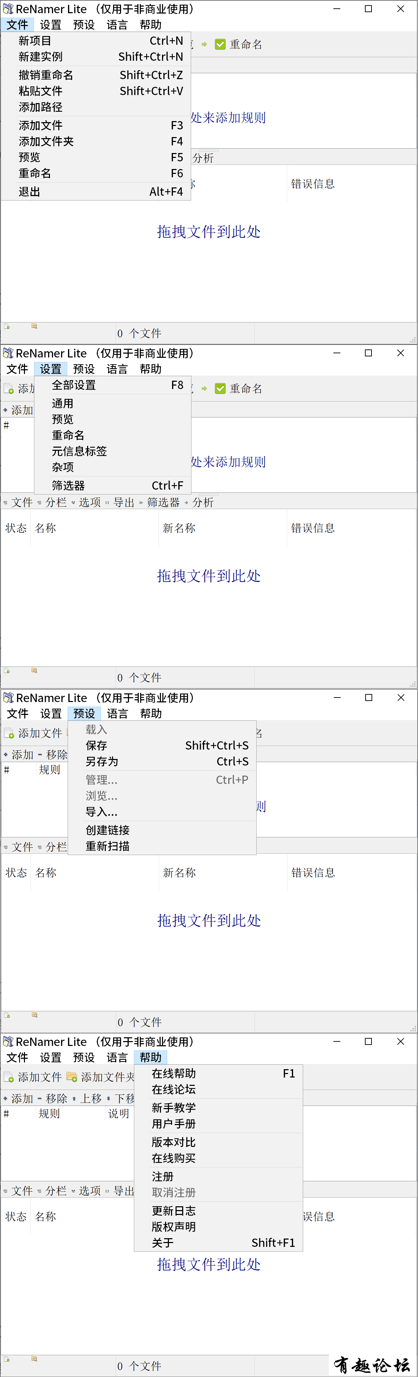Select 退出 in the 文件 menu
Screen dimensions: 418x1377
click(96, 191)
